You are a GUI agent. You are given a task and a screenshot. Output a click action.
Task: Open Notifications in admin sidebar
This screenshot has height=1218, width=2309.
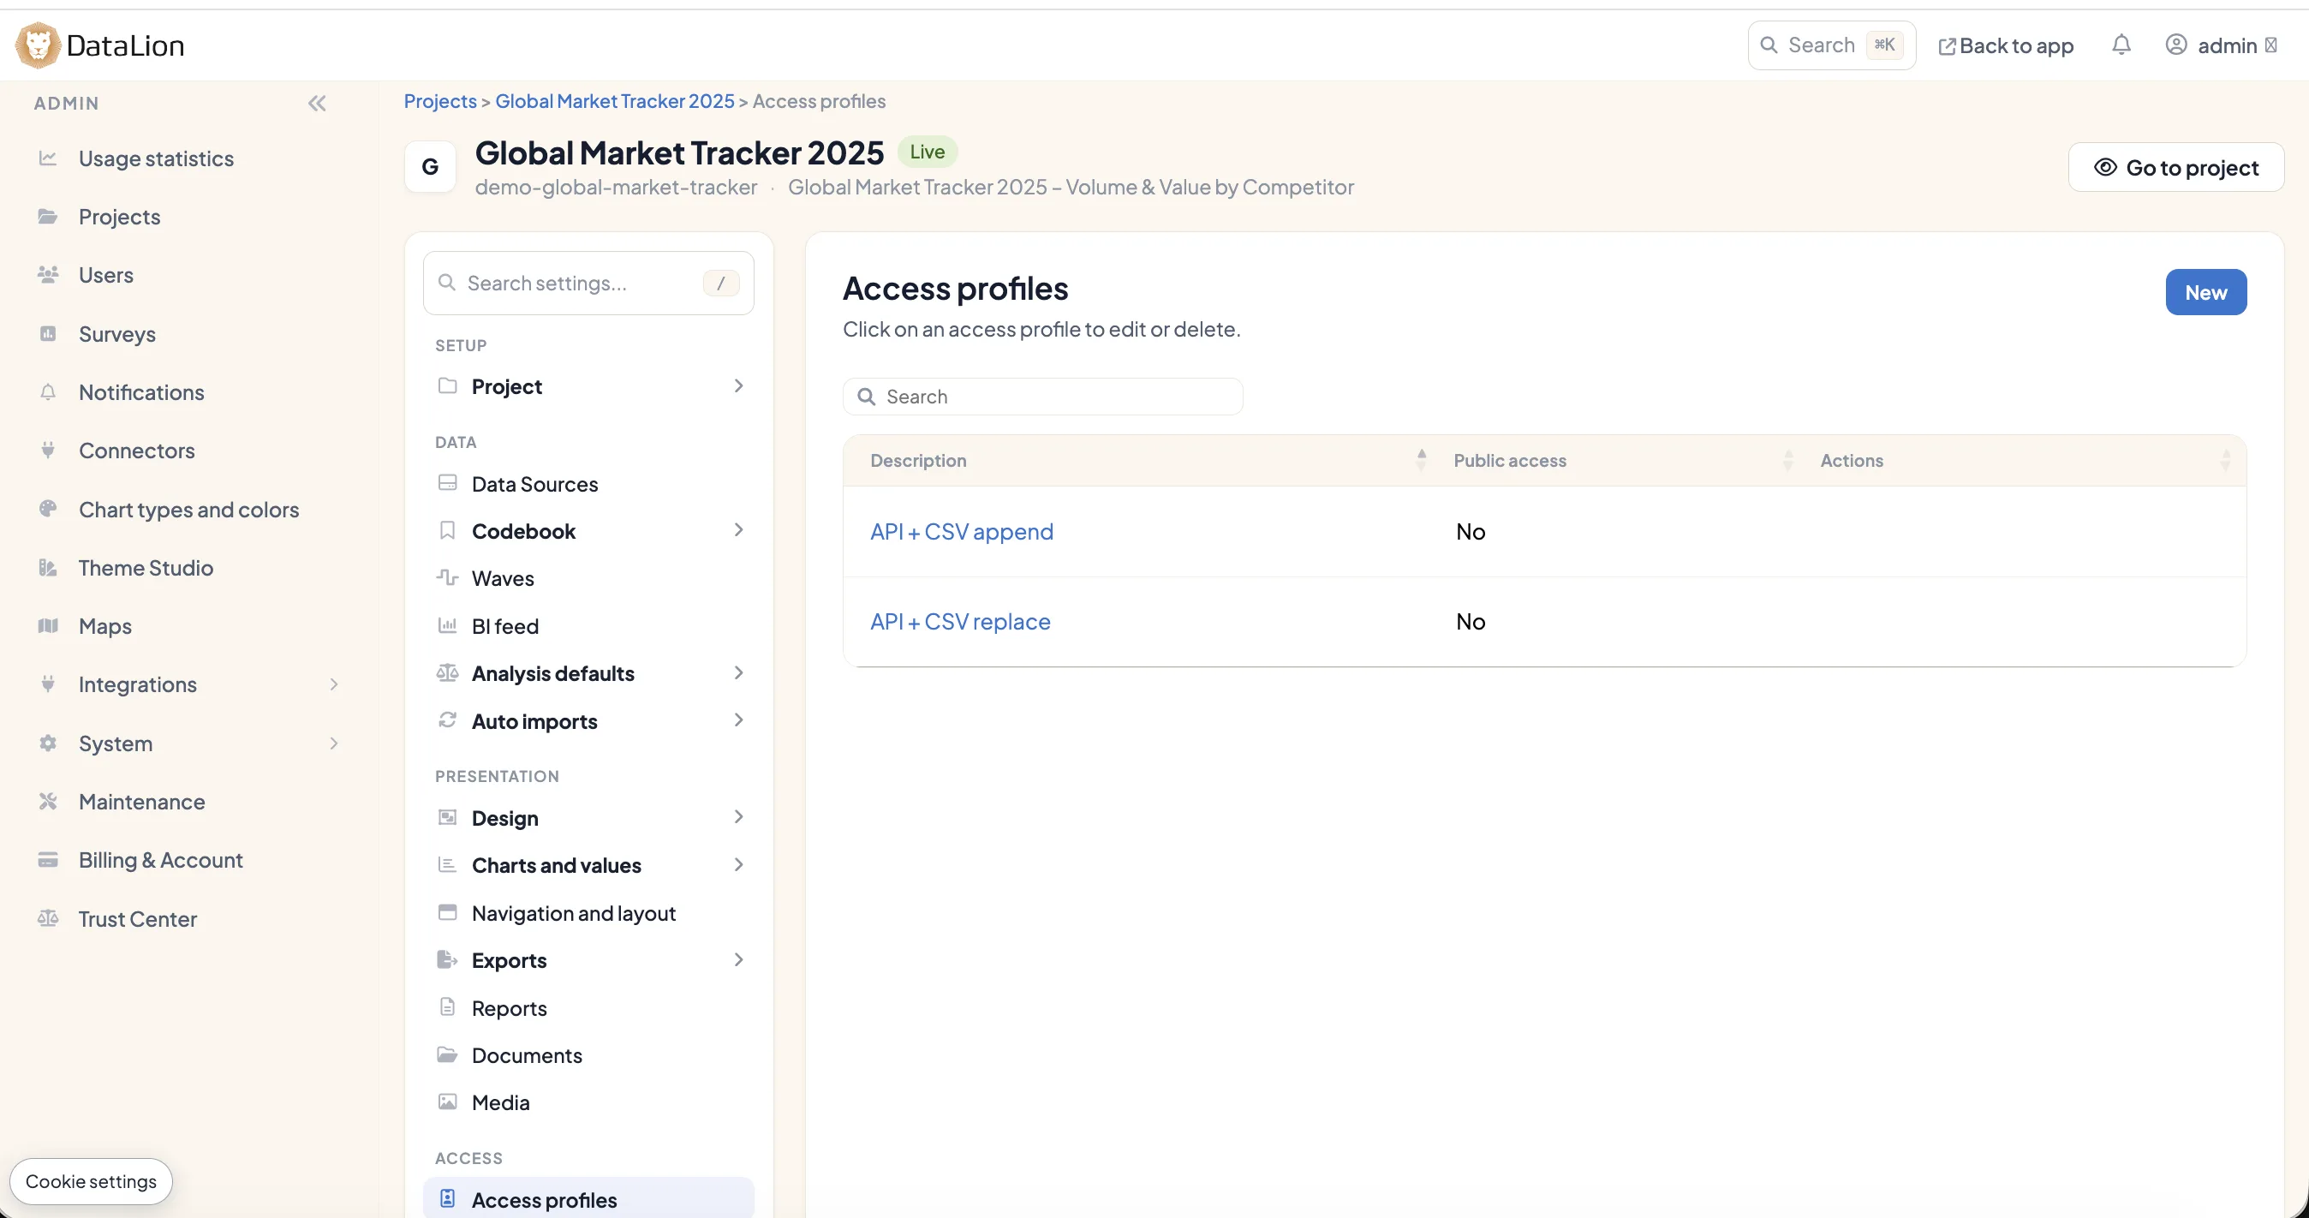coord(141,391)
